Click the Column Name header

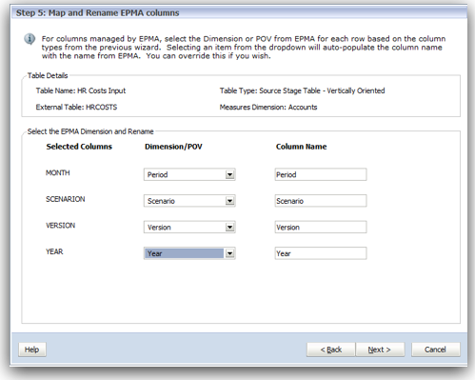coord(302,147)
